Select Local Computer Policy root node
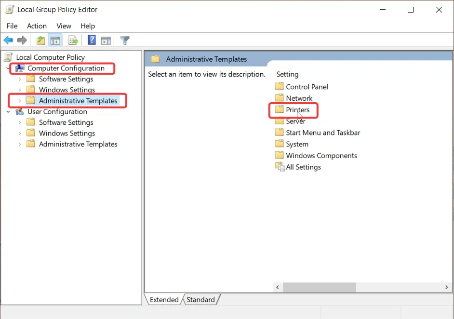 [x=51, y=57]
